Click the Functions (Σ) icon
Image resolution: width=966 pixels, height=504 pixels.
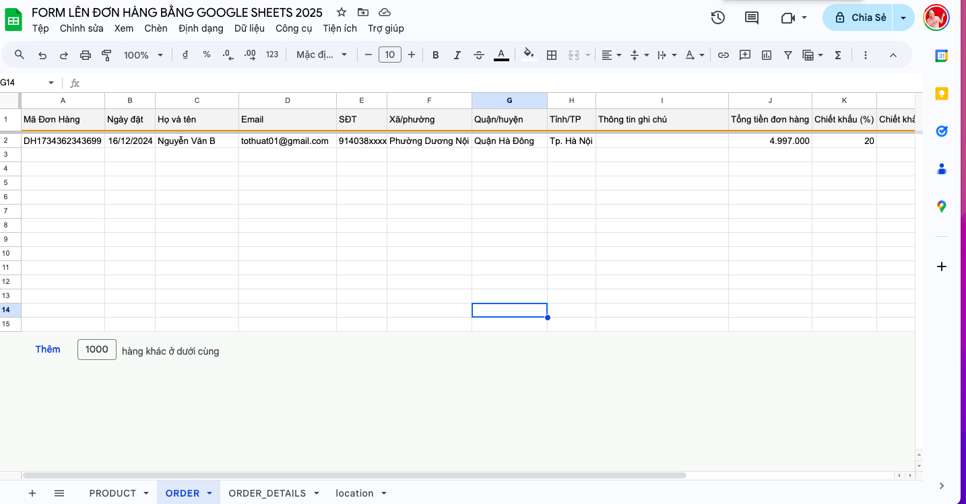click(x=837, y=55)
